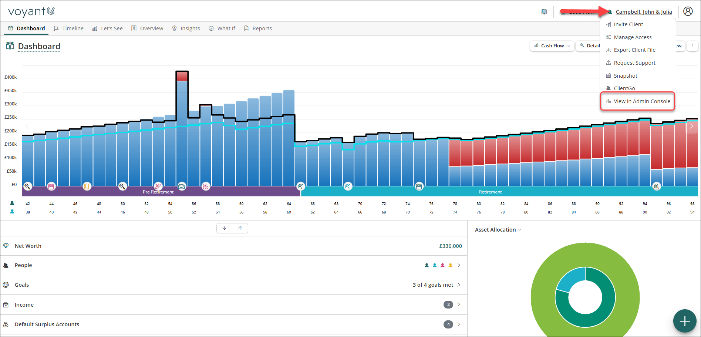
Task: Switch to the Timeline tab
Action: click(69, 28)
